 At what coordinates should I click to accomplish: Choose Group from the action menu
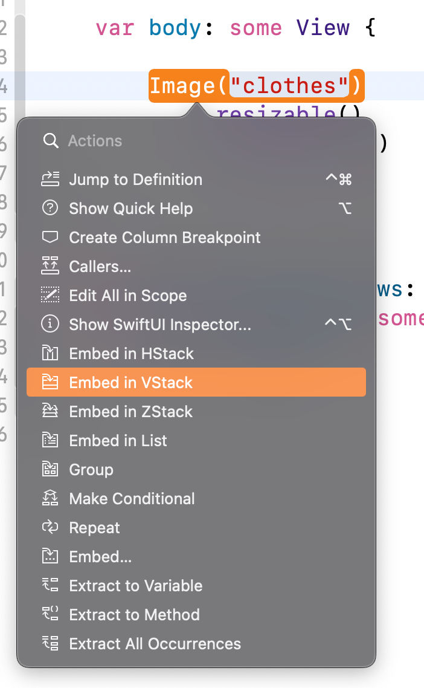pyautogui.click(x=91, y=469)
